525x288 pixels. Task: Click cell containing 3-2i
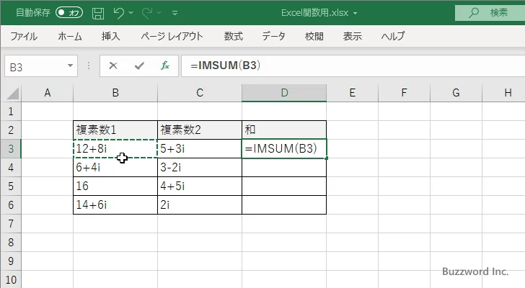click(200, 167)
